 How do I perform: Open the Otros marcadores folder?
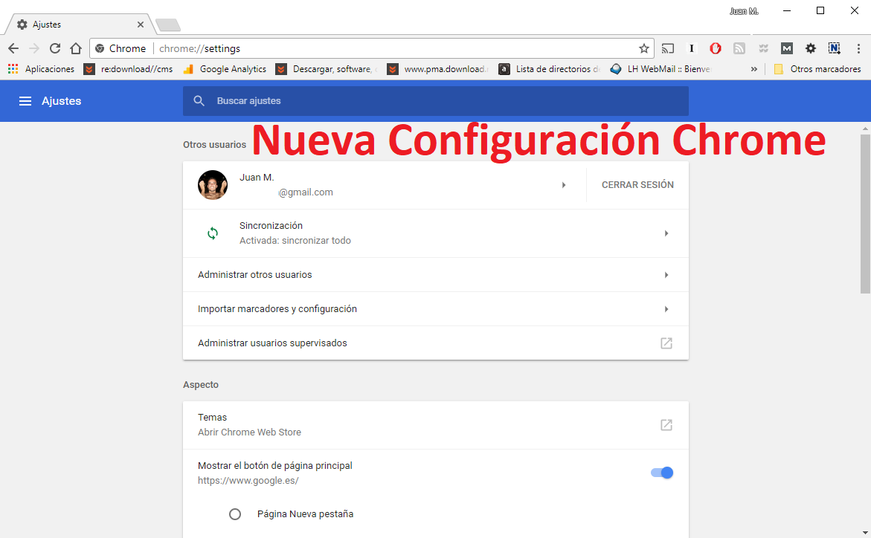point(817,69)
